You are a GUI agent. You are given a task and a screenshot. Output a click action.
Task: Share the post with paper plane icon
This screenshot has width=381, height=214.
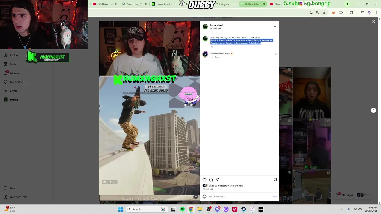217,180
